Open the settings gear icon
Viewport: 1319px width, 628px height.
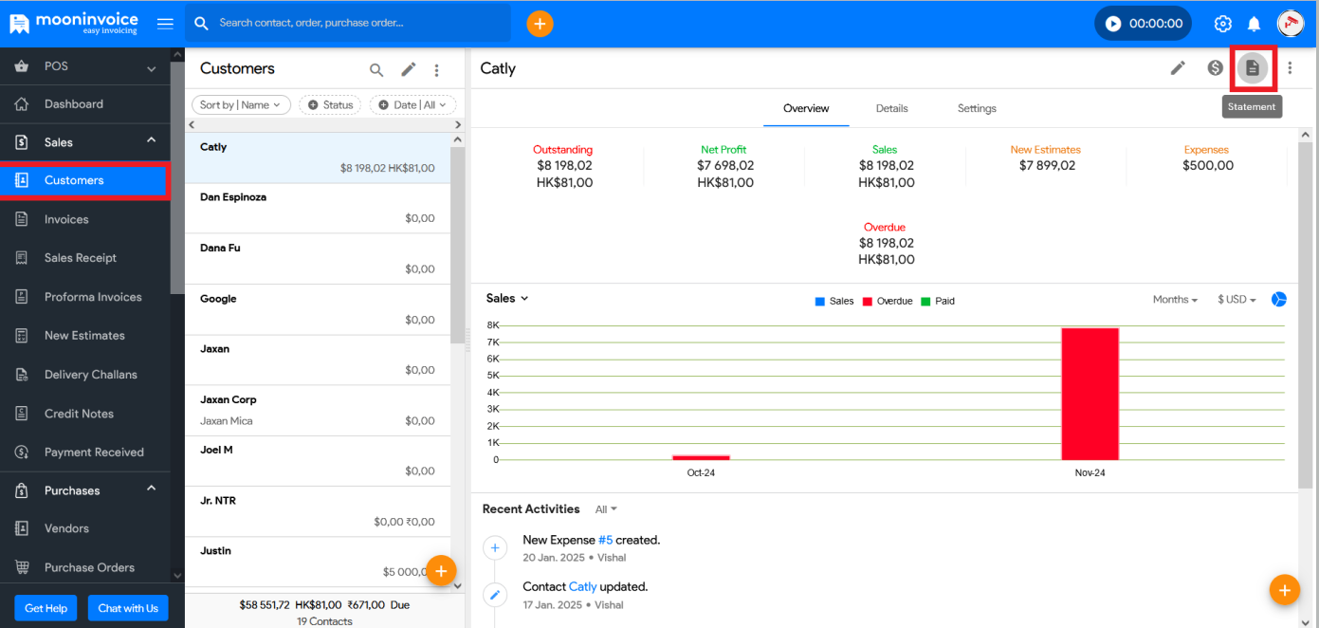pyautogui.click(x=1223, y=24)
